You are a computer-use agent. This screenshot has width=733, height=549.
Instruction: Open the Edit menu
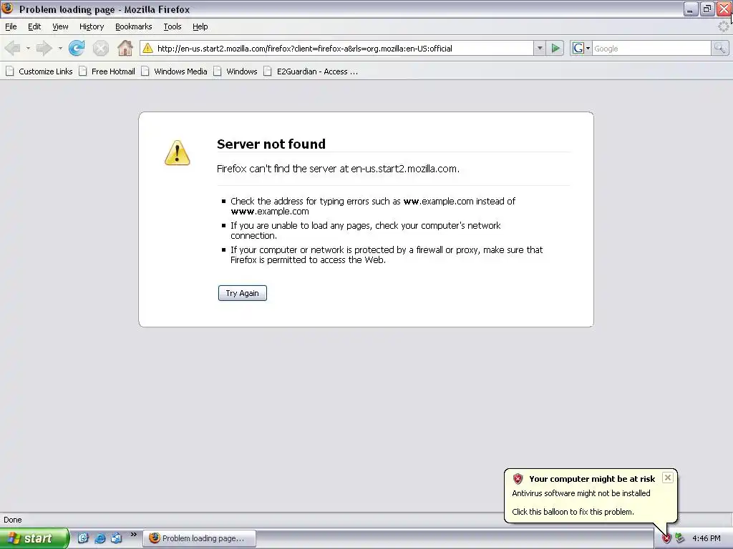pos(34,26)
